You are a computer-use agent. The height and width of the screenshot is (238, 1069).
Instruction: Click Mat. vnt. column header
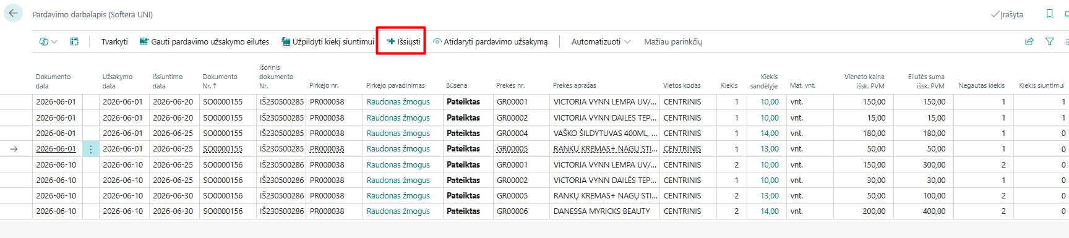(x=802, y=85)
